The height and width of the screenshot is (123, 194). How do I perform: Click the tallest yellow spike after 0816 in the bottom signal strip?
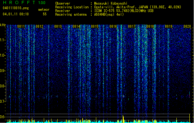(x=123, y=119)
